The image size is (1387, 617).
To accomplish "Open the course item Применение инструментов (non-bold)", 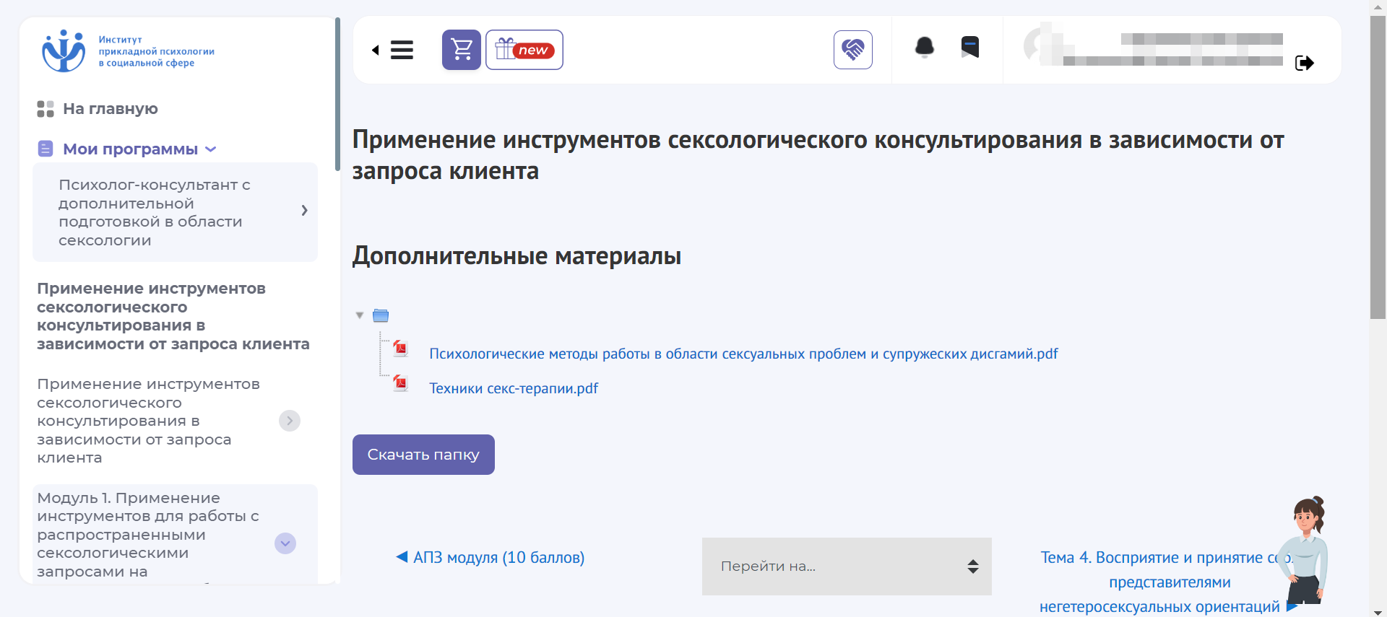I will (x=149, y=421).
